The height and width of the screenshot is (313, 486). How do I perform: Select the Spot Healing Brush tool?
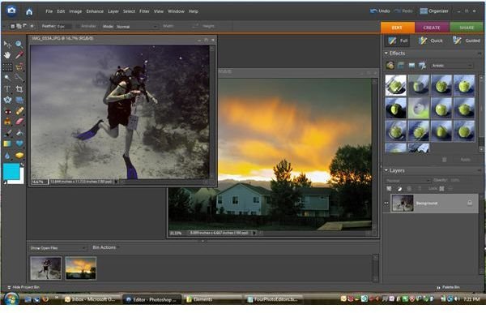coord(19,111)
